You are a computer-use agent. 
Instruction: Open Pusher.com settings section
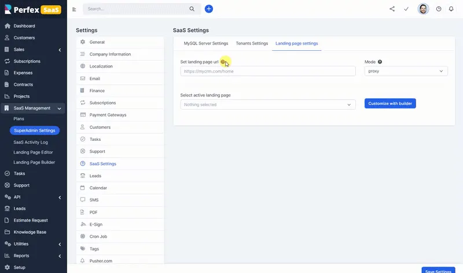pyautogui.click(x=120, y=261)
